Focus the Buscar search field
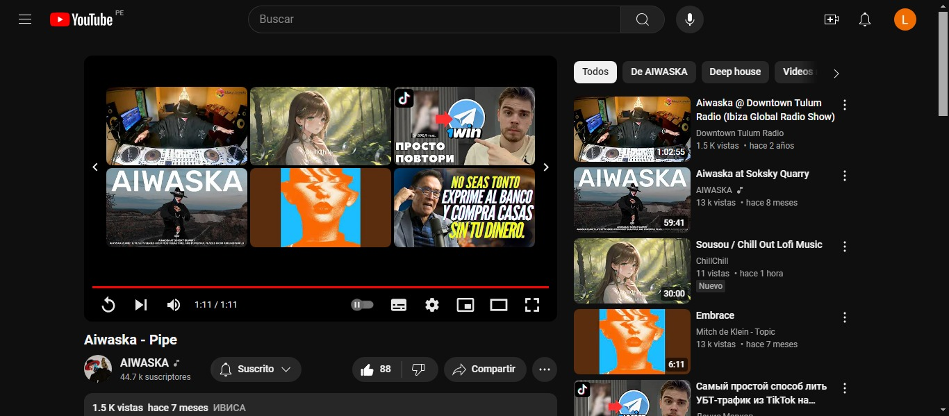 pos(434,19)
